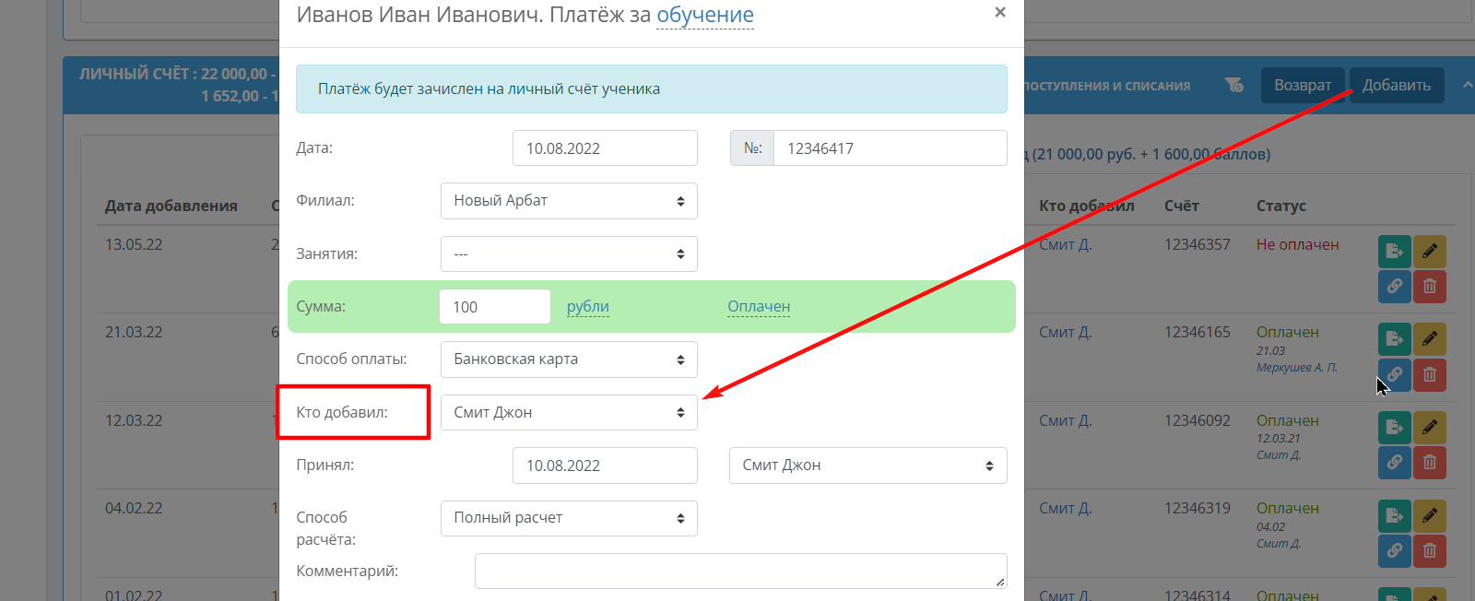Click date 12.03.22 in the table
The image size is (1475, 601).
point(134,420)
